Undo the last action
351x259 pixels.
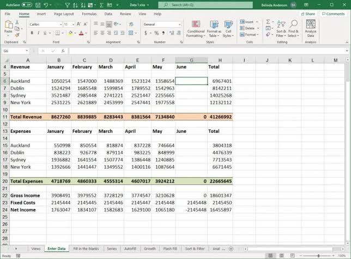coord(46,5)
